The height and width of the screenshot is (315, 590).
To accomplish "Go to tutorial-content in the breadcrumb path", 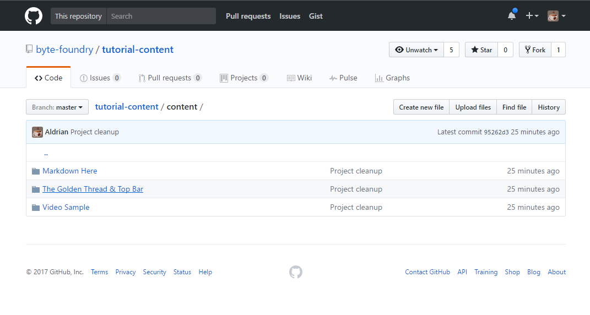I will coord(127,107).
